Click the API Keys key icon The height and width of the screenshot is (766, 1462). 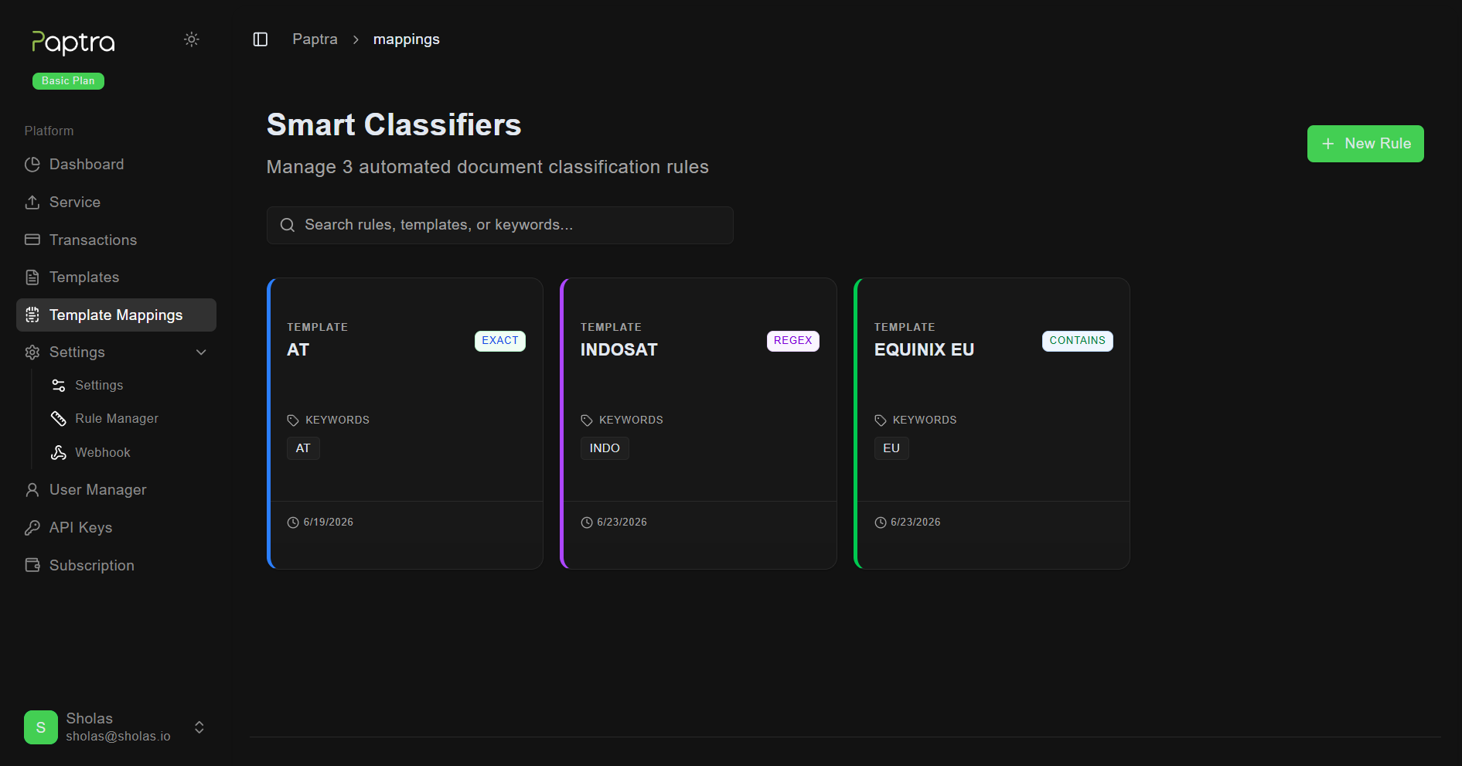(x=32, y=528)
